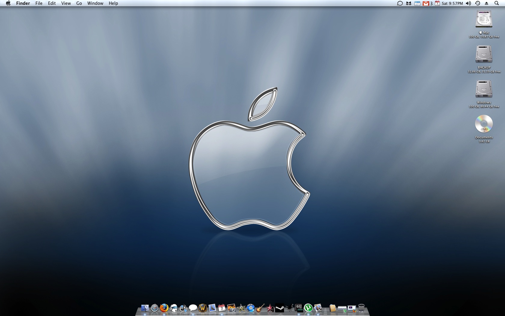Open the Time Machine menu bar icon
Screen dimensions: 505x316
pyautogui.click(x=477, y=3)
